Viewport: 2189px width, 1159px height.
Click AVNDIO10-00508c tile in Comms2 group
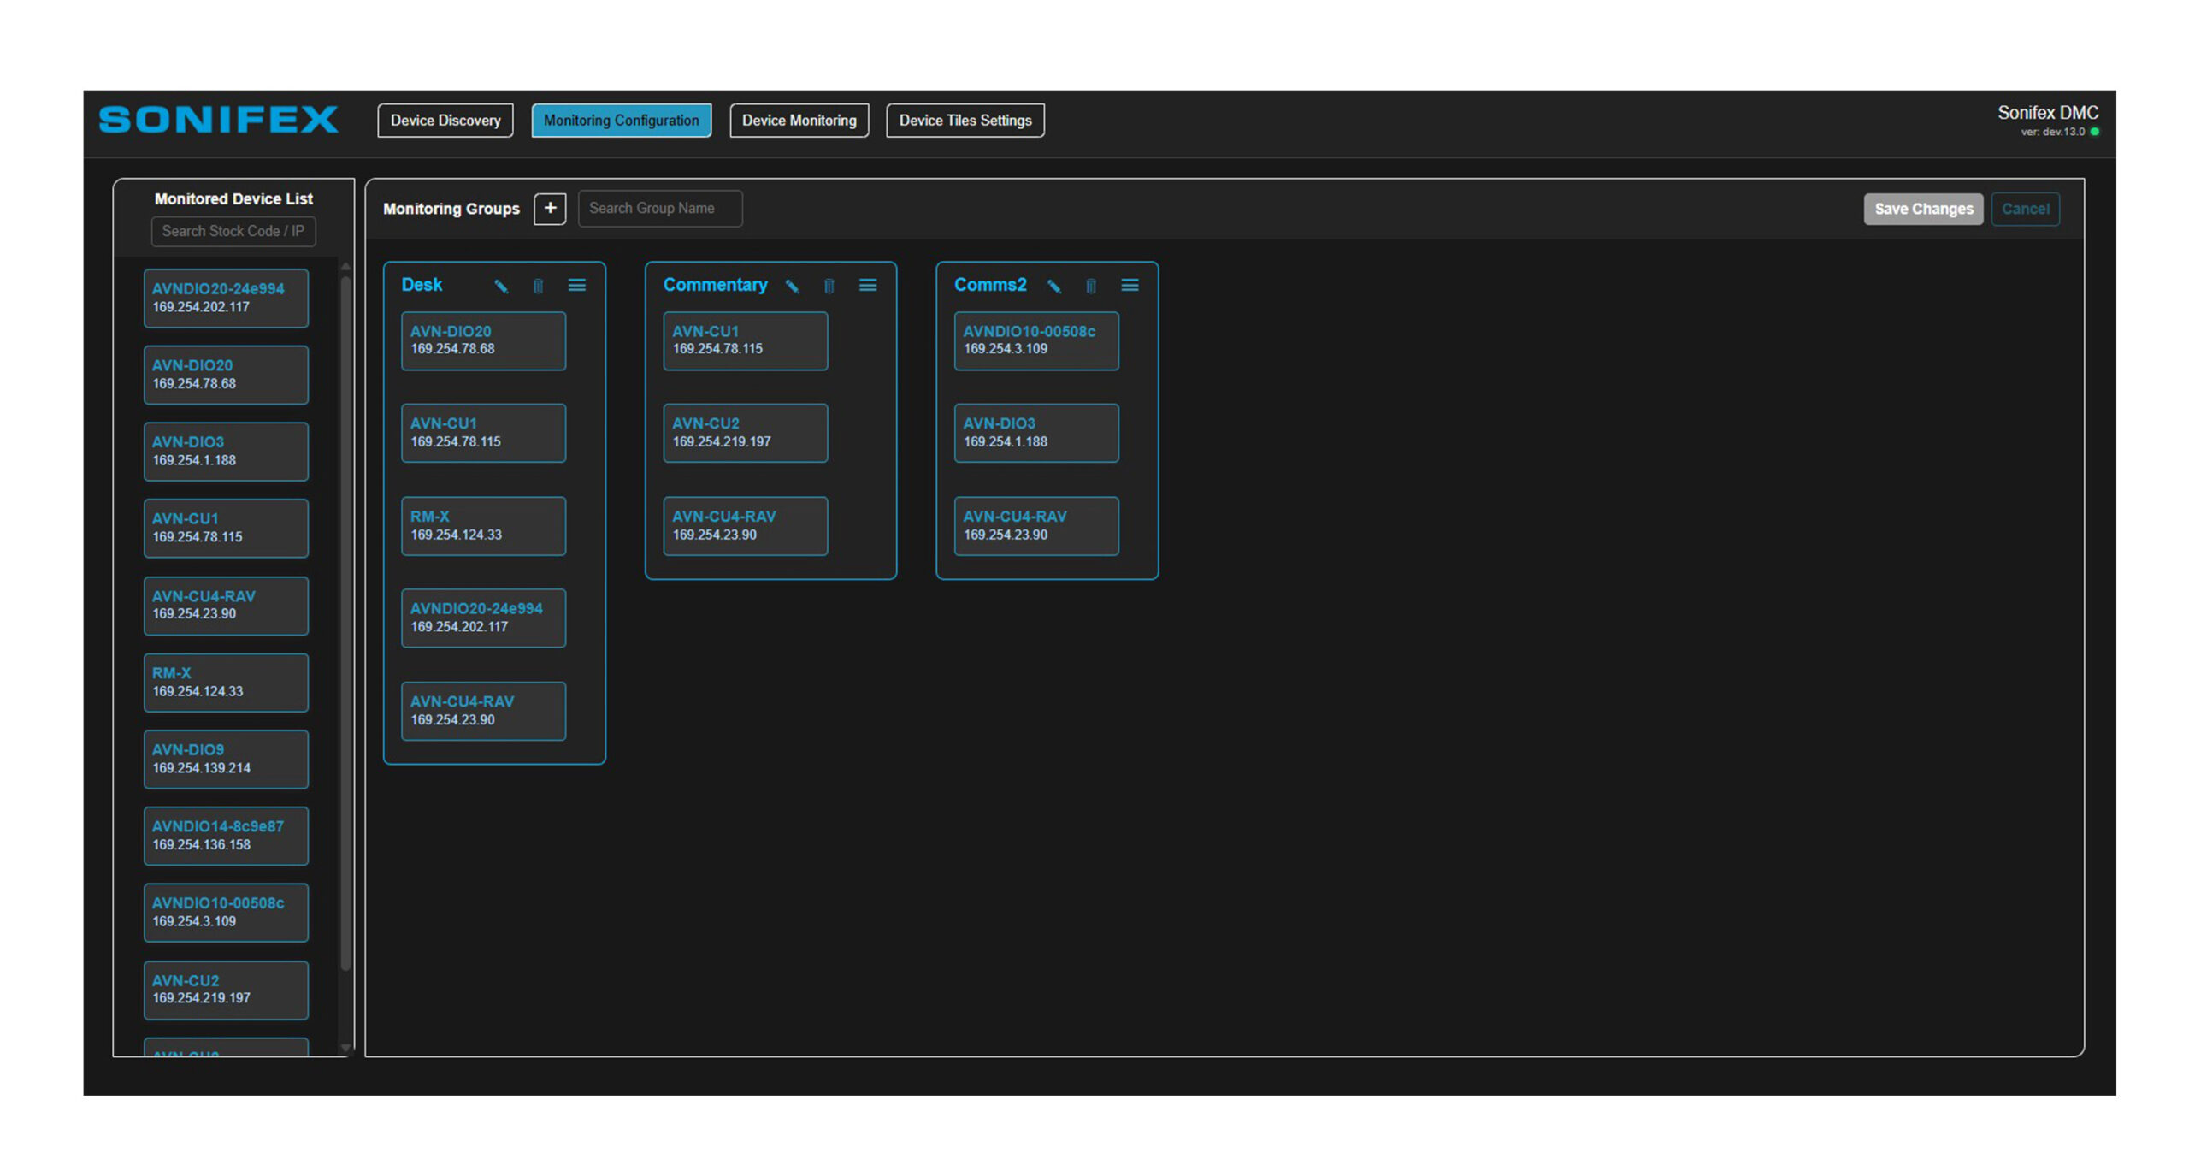(x=1035, y=340)
